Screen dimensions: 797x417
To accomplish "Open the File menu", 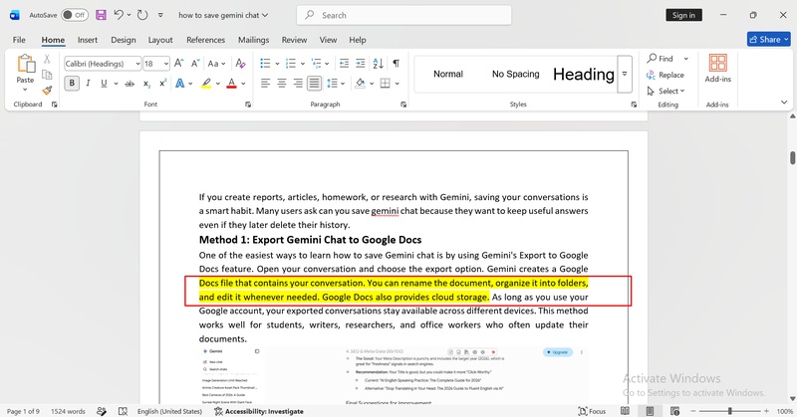I will click(x=19, y=40).
